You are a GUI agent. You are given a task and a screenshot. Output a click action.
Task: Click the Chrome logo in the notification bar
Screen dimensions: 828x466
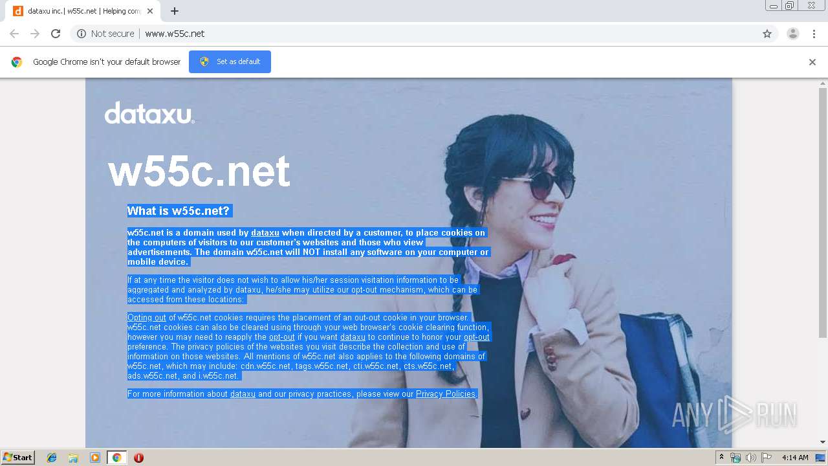click(17, 62)
